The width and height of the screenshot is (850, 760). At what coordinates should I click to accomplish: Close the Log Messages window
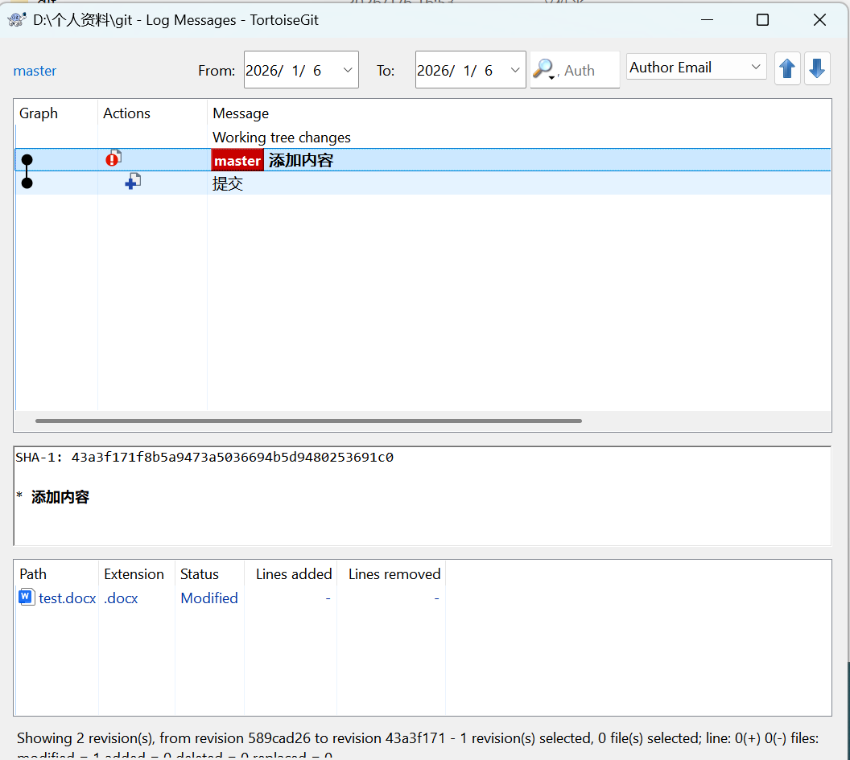pyautogui.click(x=819, y=20)
